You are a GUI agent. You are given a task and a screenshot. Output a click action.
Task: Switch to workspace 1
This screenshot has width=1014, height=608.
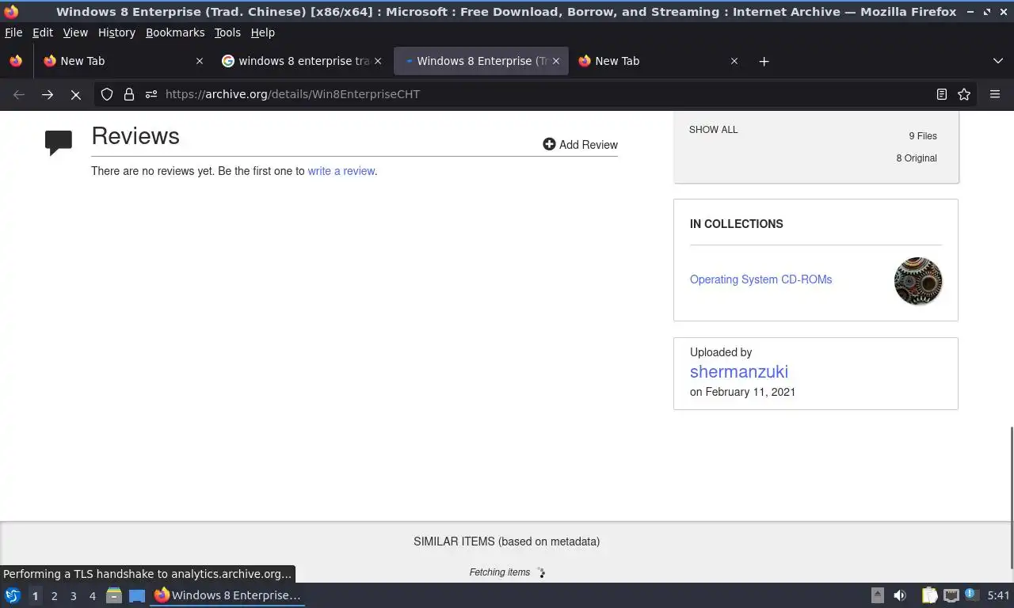[35, 596]
